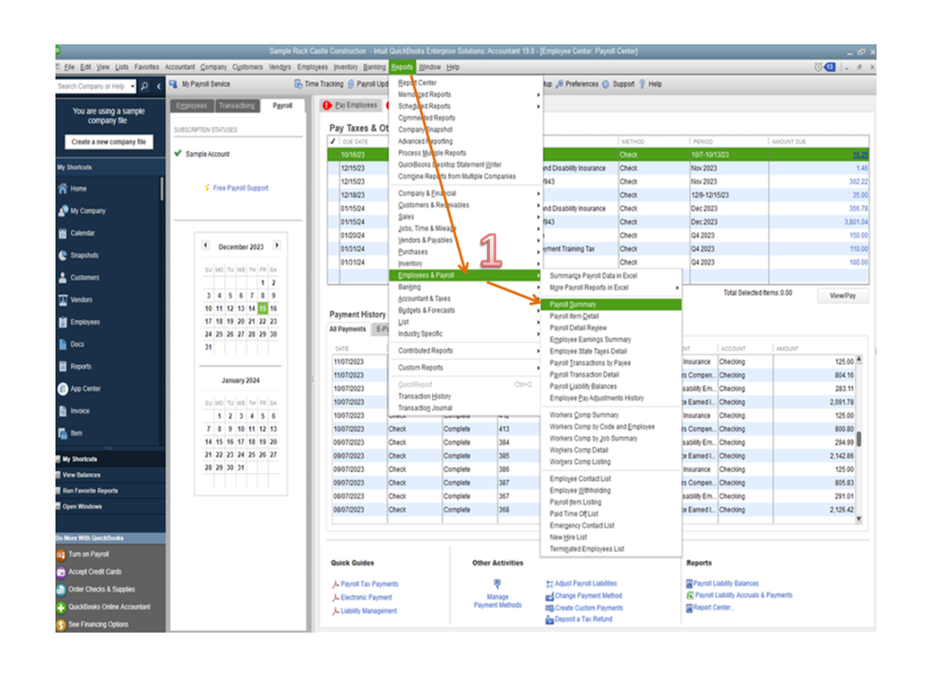Open Snapshots in the sidebar

[x=78, y=256]
